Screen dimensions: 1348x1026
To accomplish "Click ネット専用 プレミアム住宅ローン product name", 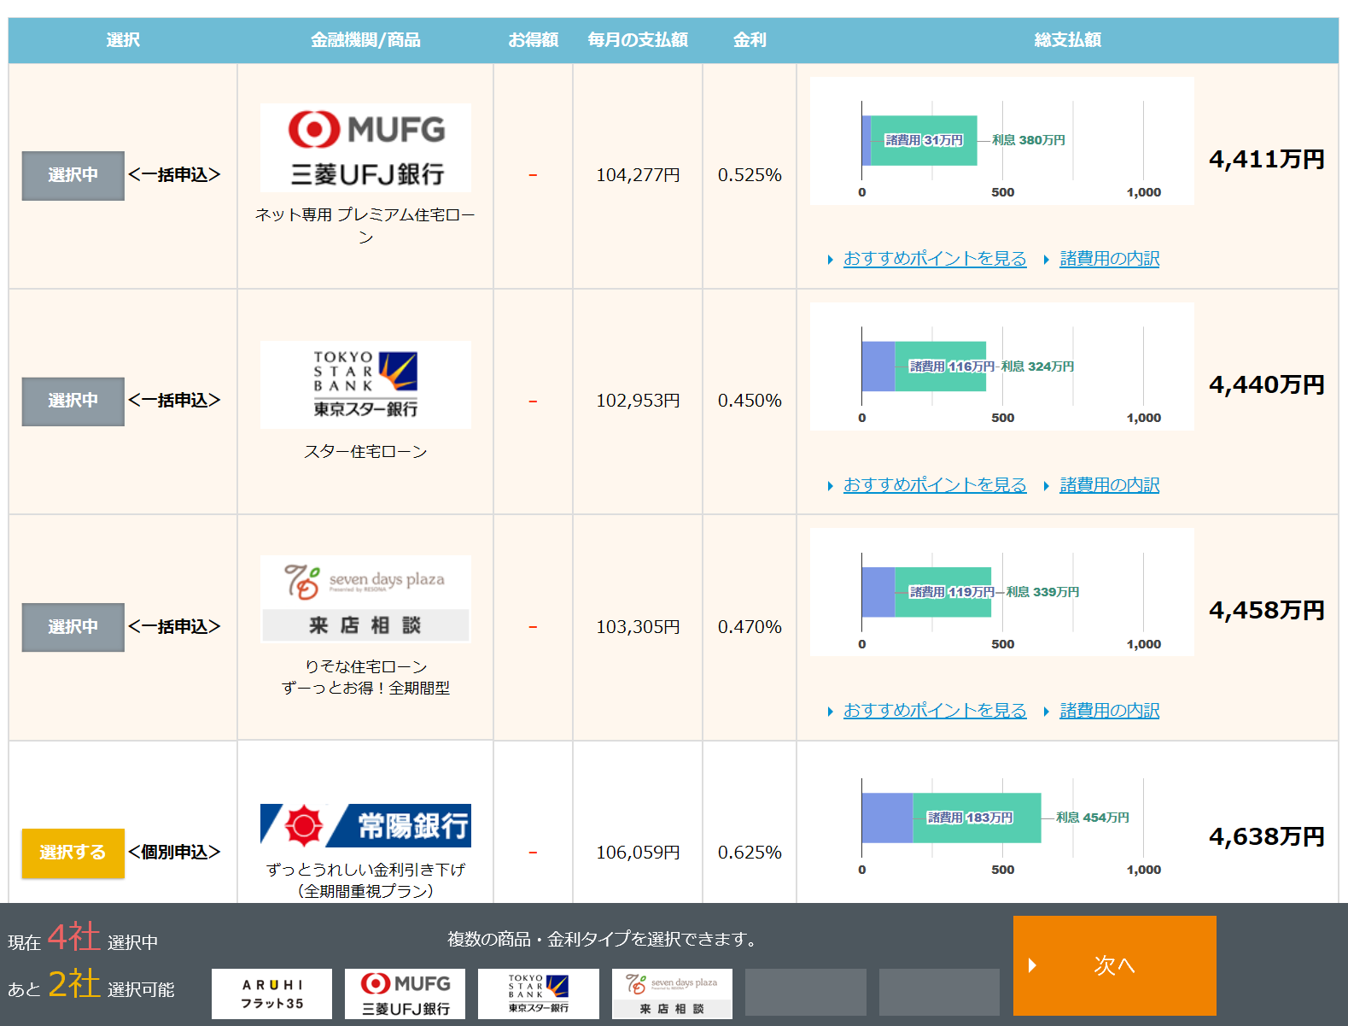I will click(365, 226).
